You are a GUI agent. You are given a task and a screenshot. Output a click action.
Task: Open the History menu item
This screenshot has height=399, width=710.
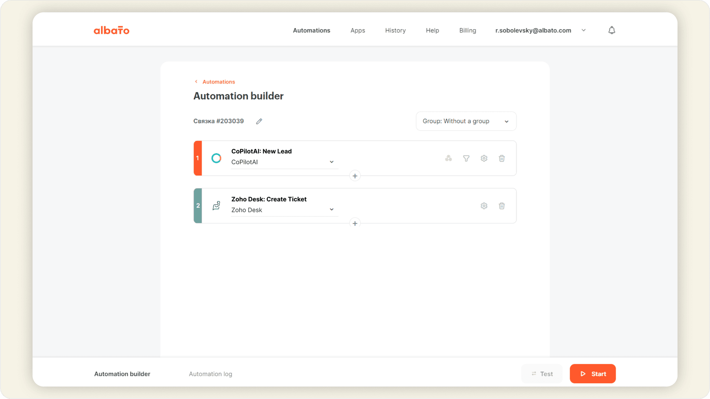pos(395,30)
